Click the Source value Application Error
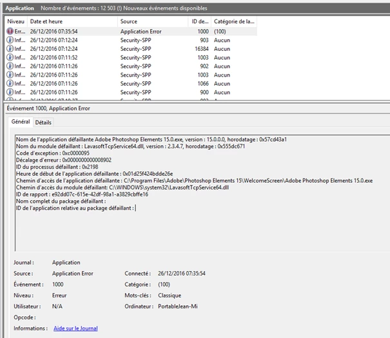 (73, 274)
